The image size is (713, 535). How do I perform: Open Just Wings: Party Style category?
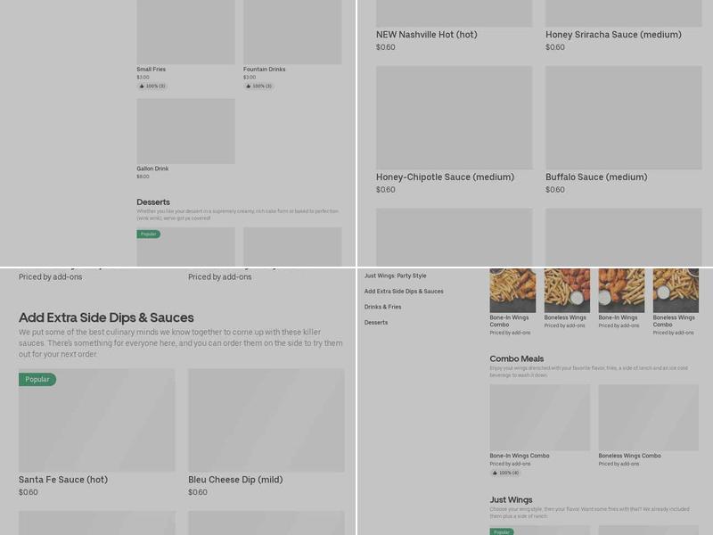[395, 276]
